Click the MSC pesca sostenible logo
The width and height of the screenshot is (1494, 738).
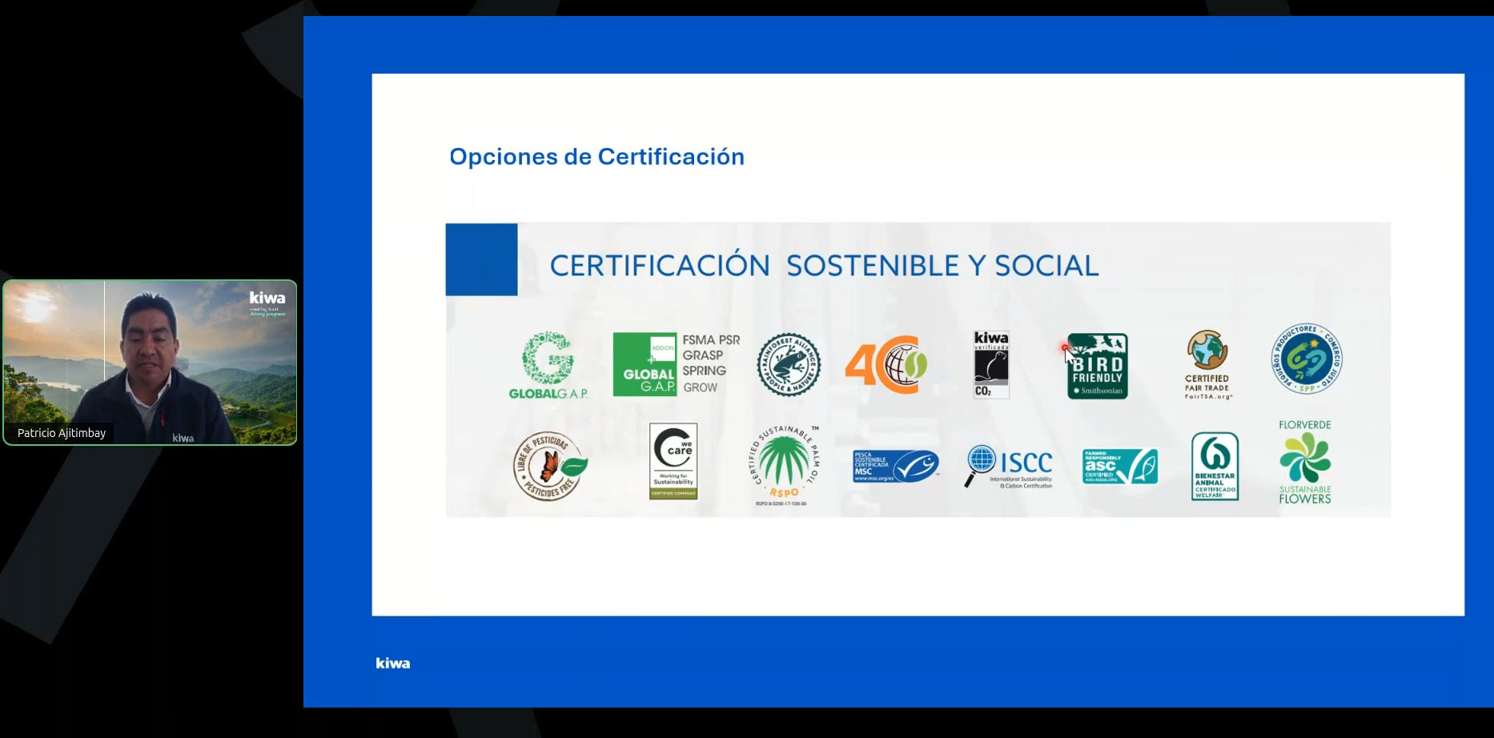(x=895, y=466)
